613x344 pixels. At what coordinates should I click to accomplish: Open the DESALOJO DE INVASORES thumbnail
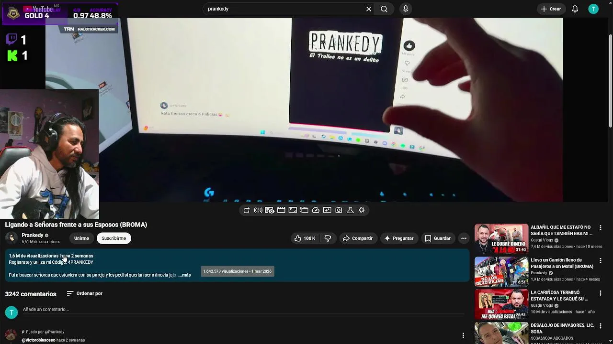(x=501, y=333)
